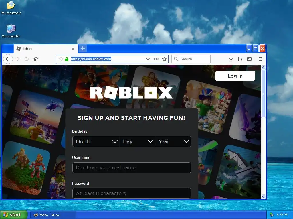Click the green padlock security icon
This screenshot has width=293, height=219.
click(x=66, y=59)
